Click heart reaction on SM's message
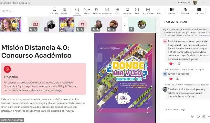The image size is (210, 123). tap(171, 64)
